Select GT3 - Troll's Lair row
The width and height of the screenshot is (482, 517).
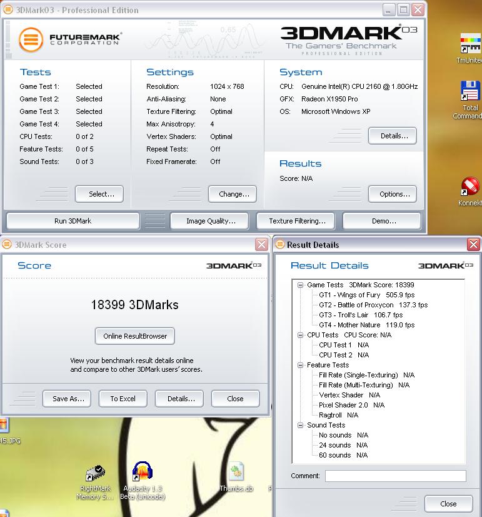pyautogui.click(x=361, y=315)
